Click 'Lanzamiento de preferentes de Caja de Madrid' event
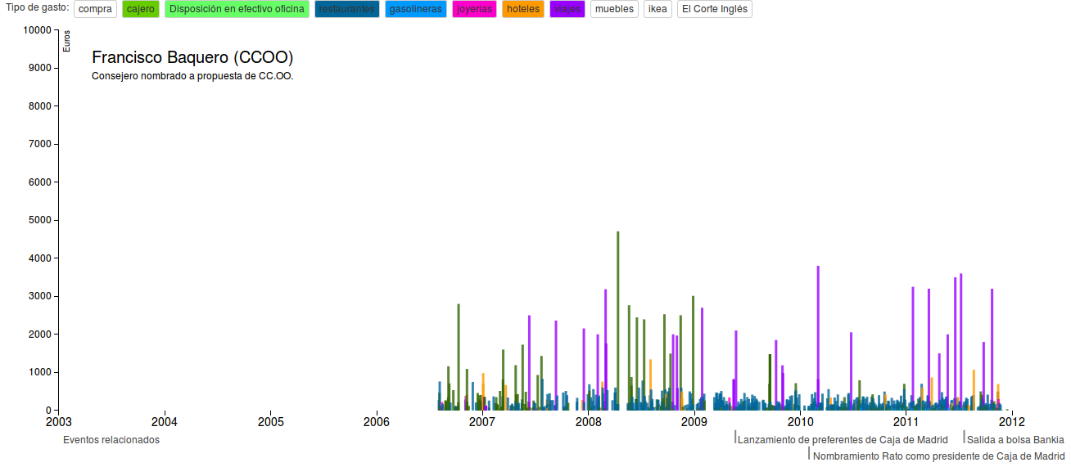The image size is (1071, 467). (843, 440)
